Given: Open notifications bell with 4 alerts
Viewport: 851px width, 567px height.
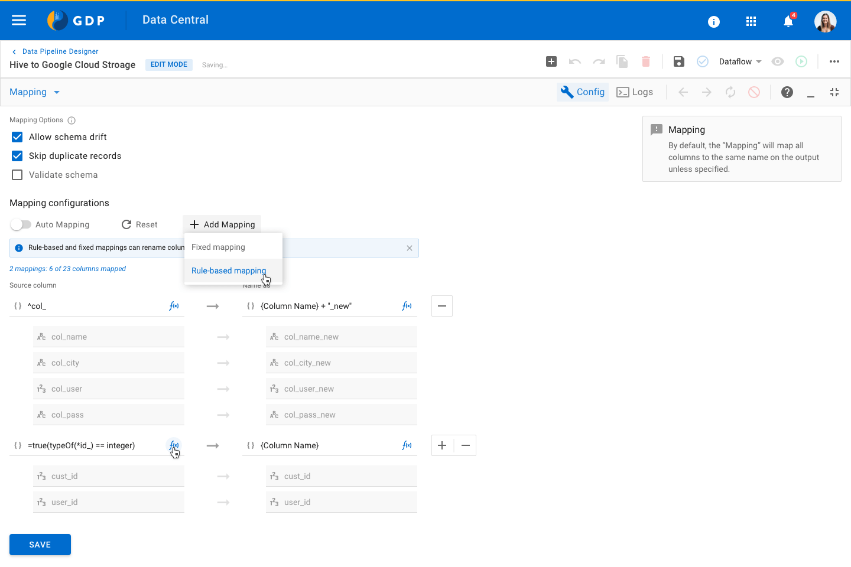Looking at the screenshot, I should coord(788,21).
